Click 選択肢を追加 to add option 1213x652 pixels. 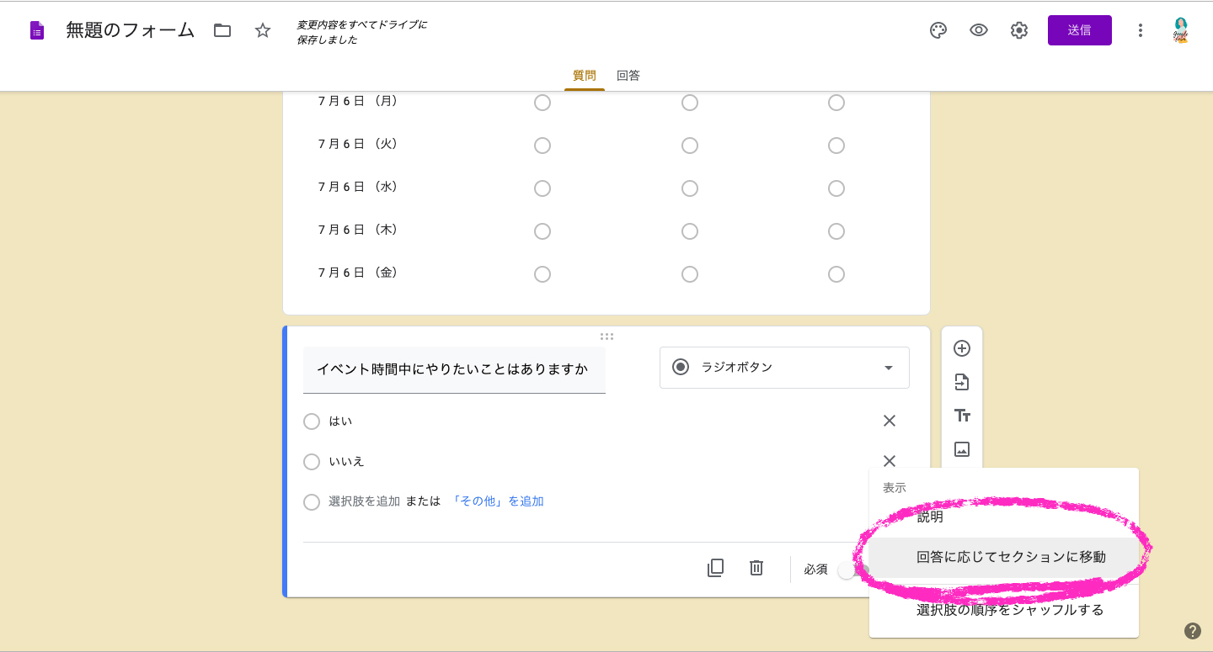tap(364, 501)
